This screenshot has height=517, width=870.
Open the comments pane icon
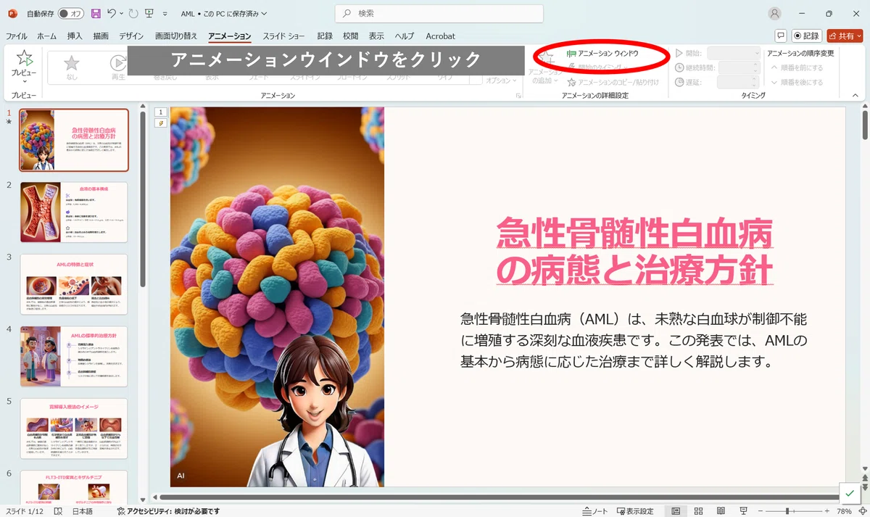point(781,36)
